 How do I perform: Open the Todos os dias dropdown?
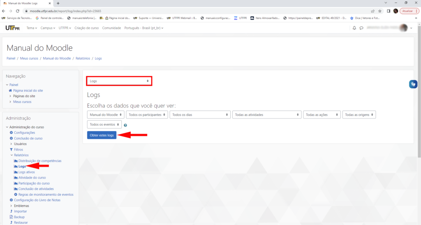click(200, 115)
